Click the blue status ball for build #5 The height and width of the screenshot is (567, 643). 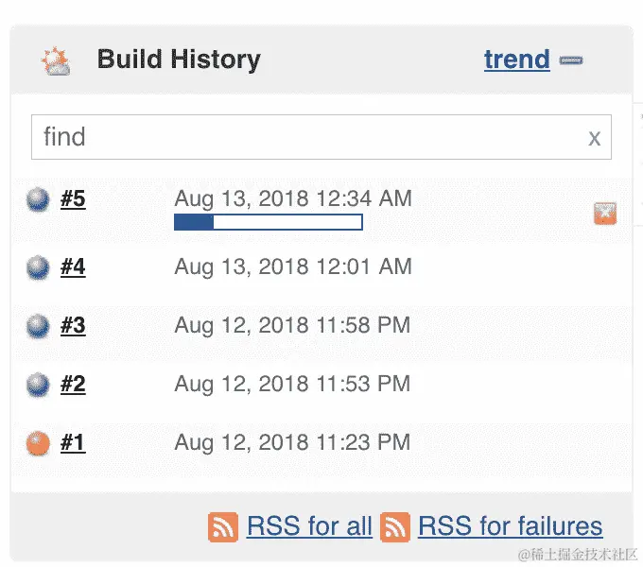click(38, 199)
